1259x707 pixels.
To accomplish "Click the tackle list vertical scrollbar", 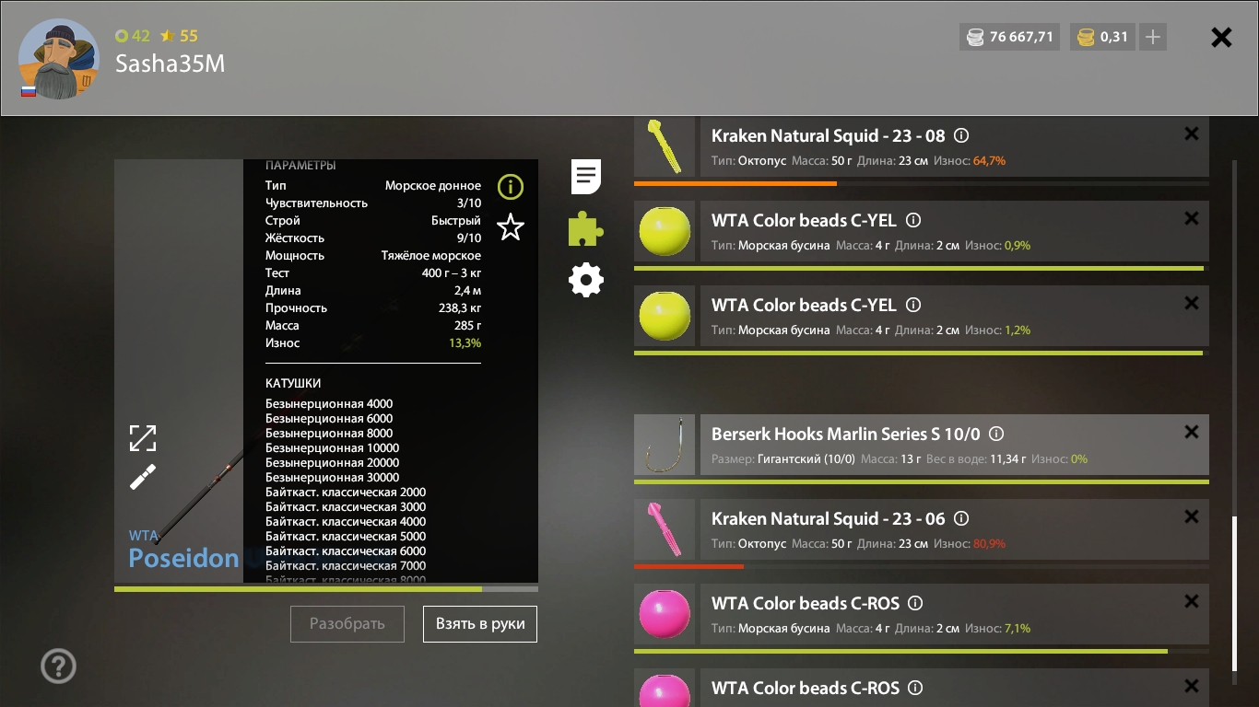I will point(1235,594).
